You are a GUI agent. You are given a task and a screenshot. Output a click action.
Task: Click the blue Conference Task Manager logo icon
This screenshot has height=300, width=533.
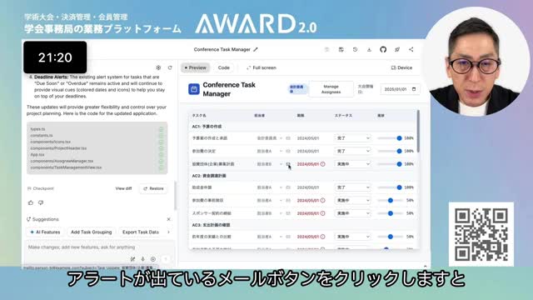tap(194, 89)
